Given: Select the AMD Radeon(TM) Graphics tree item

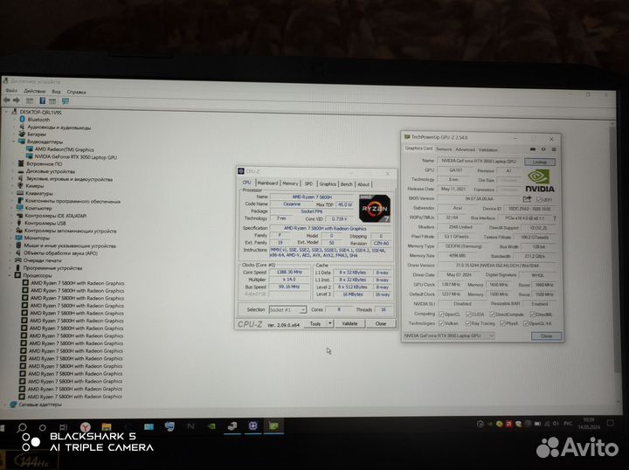Looking at the screenshot, I should 64,149.
